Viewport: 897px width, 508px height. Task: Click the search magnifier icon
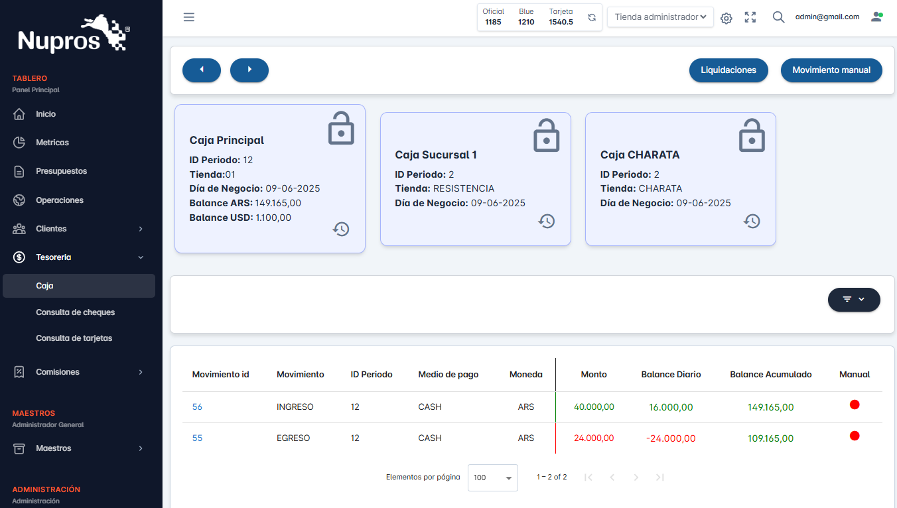[x=779, y=17]
